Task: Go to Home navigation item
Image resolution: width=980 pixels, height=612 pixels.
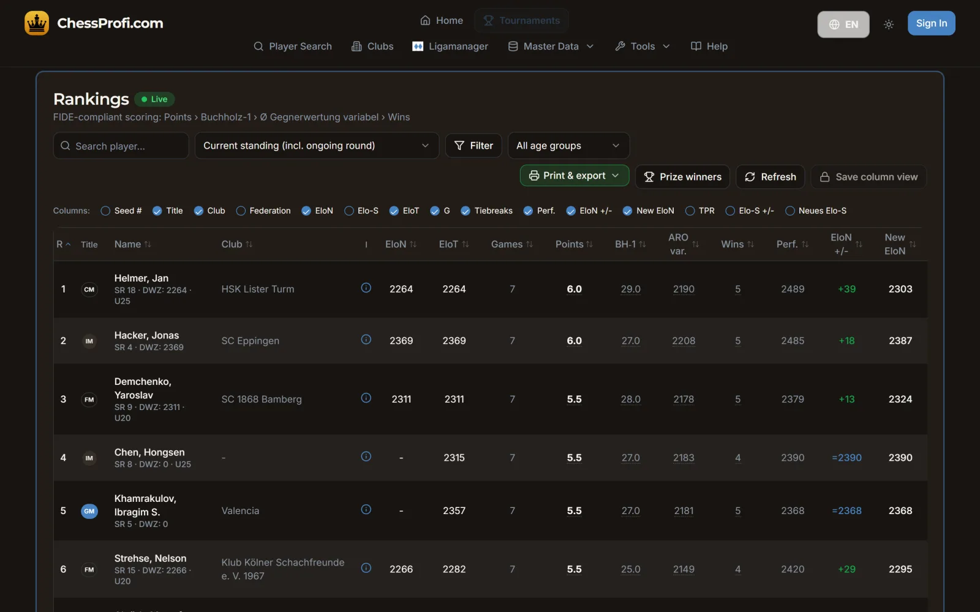Action: 442,21
